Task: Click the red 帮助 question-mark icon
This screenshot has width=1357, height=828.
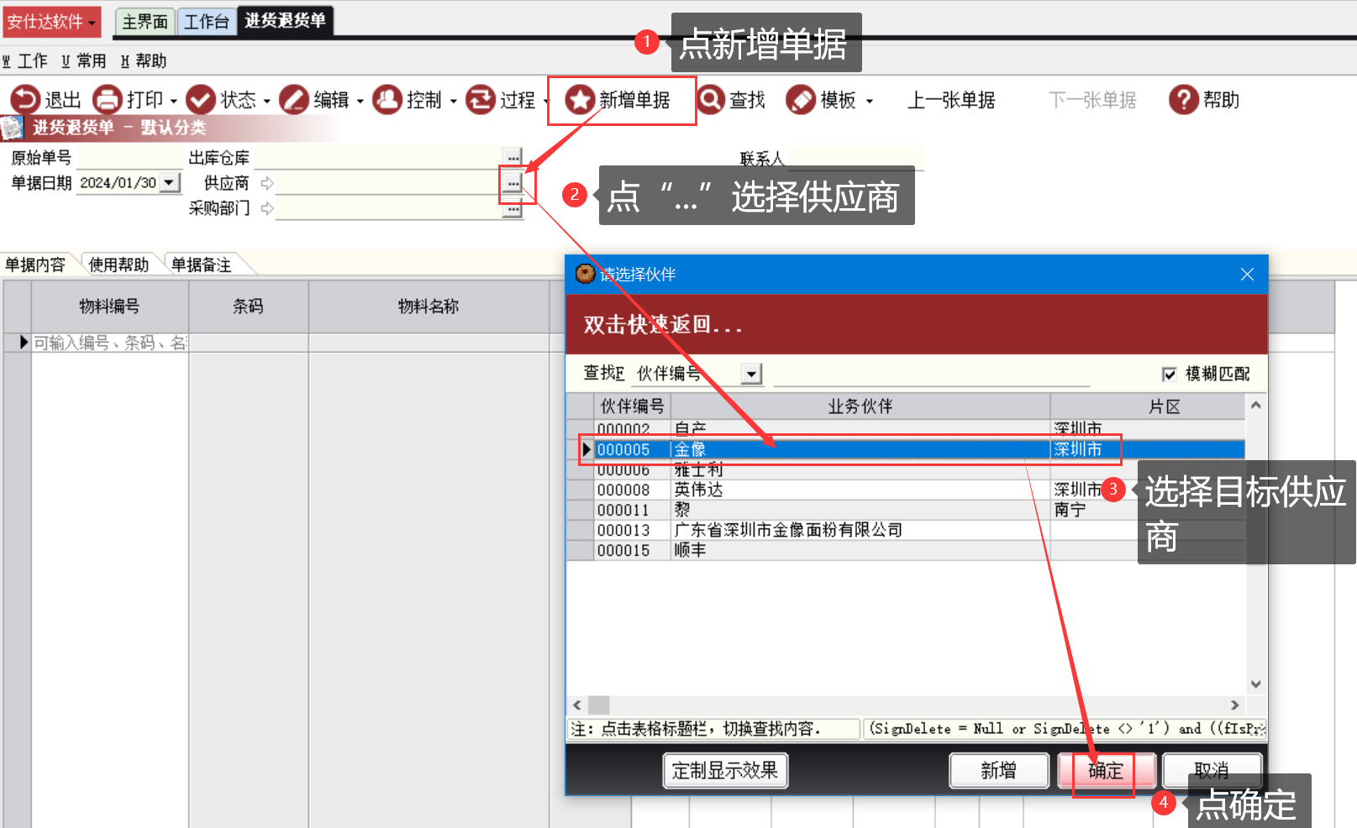Action: pyautogui.click(x=1183, y=100)
